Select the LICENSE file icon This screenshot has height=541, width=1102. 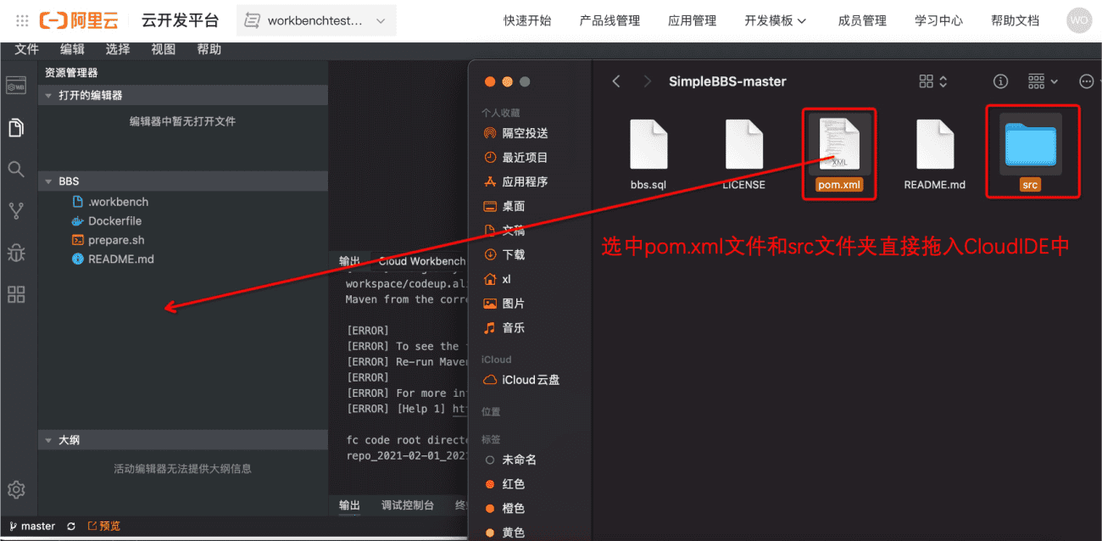743,145
